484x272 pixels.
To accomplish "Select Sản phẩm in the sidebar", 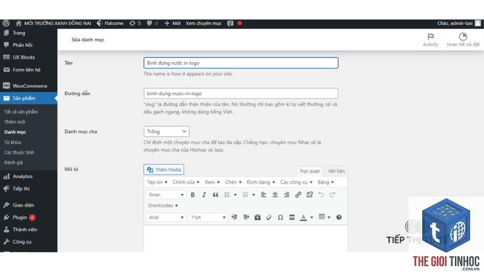I will click(x=28, y=98).
